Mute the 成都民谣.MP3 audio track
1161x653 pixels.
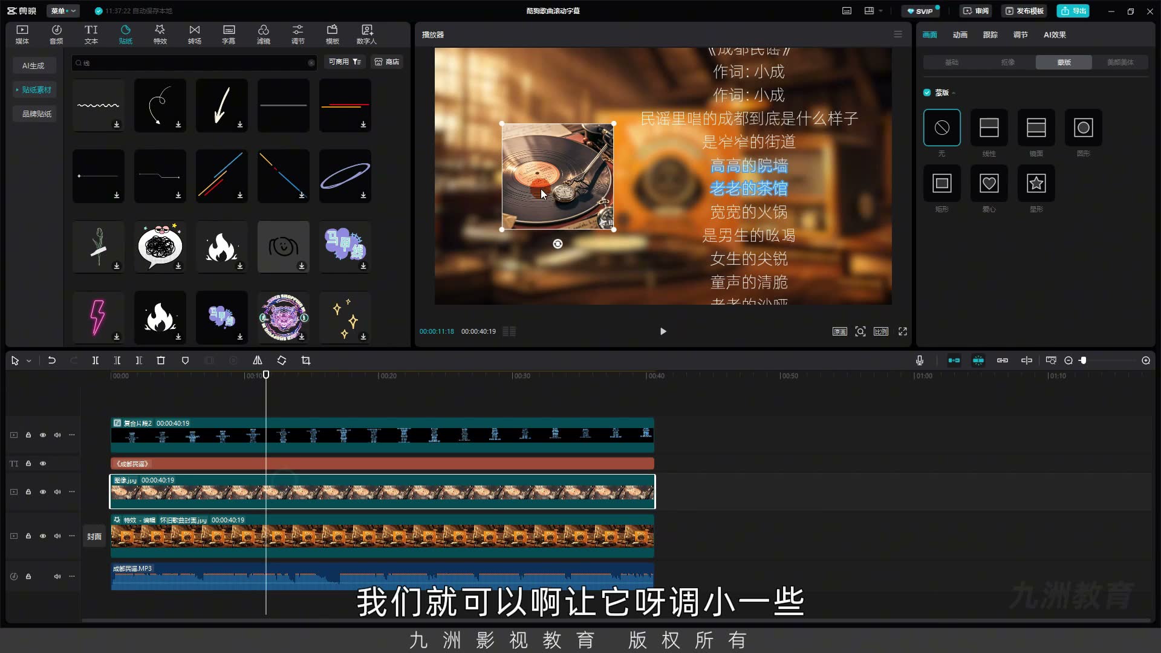tap(57, 576)
